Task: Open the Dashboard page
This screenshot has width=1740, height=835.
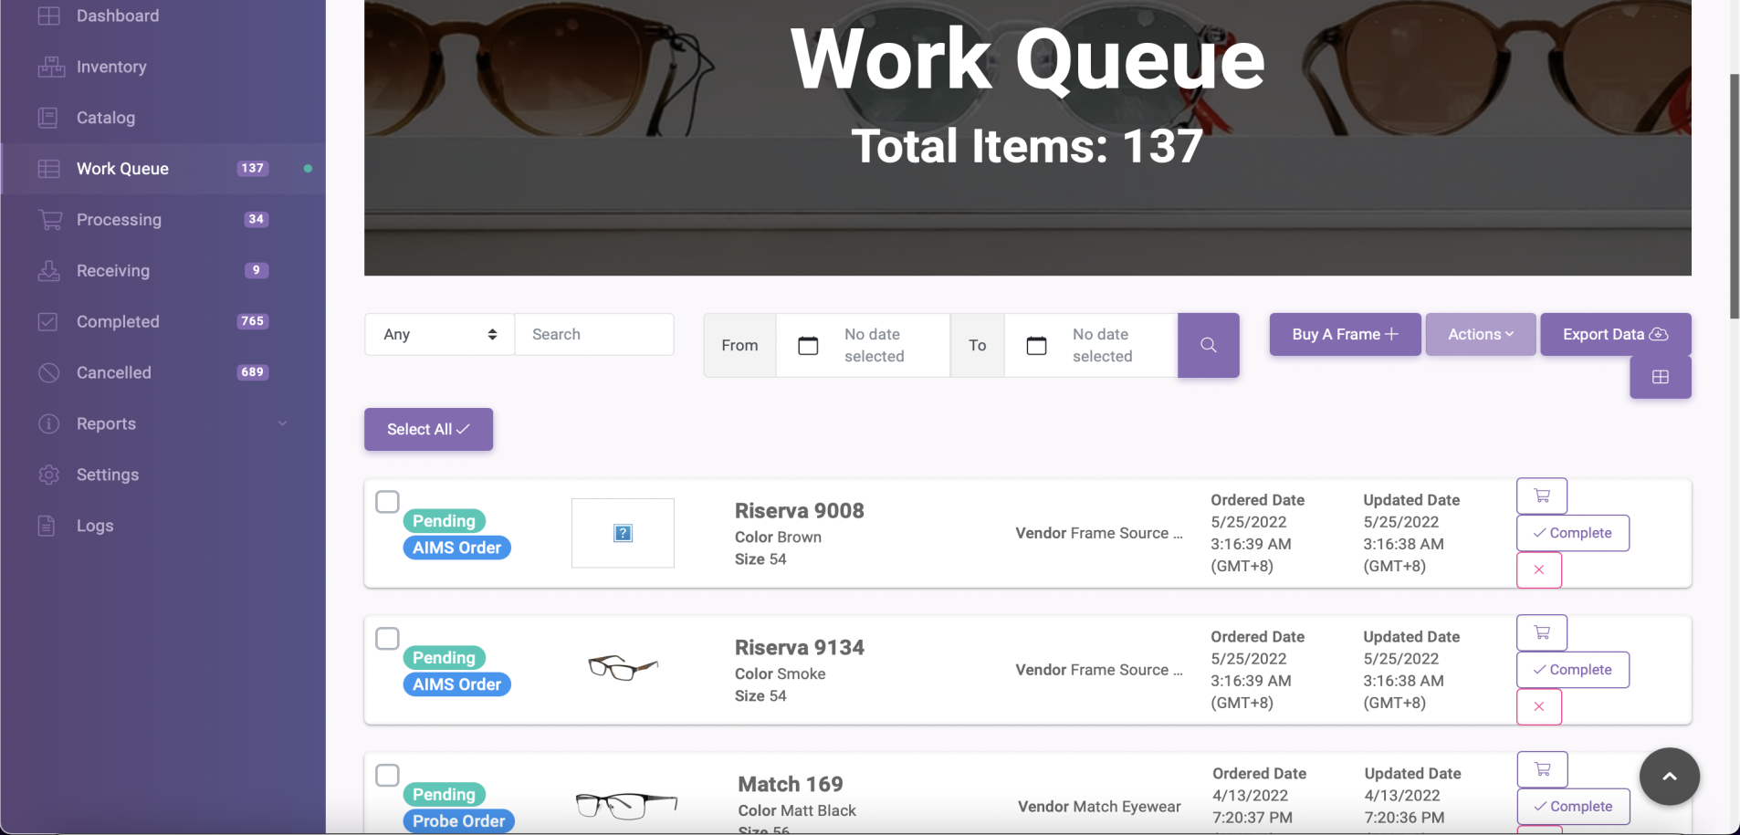Action: pos(118,16)
